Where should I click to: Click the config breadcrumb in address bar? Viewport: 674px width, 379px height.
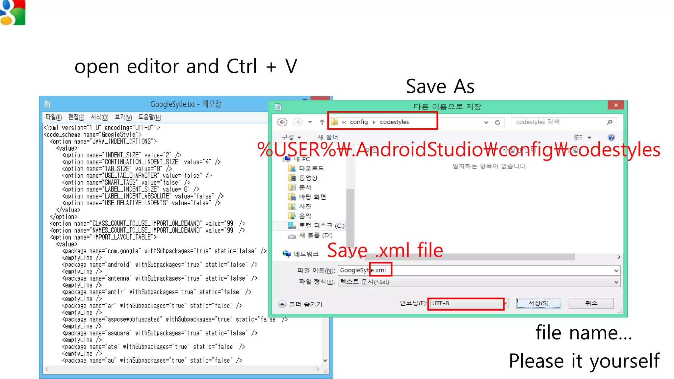[x=359, y=122]
